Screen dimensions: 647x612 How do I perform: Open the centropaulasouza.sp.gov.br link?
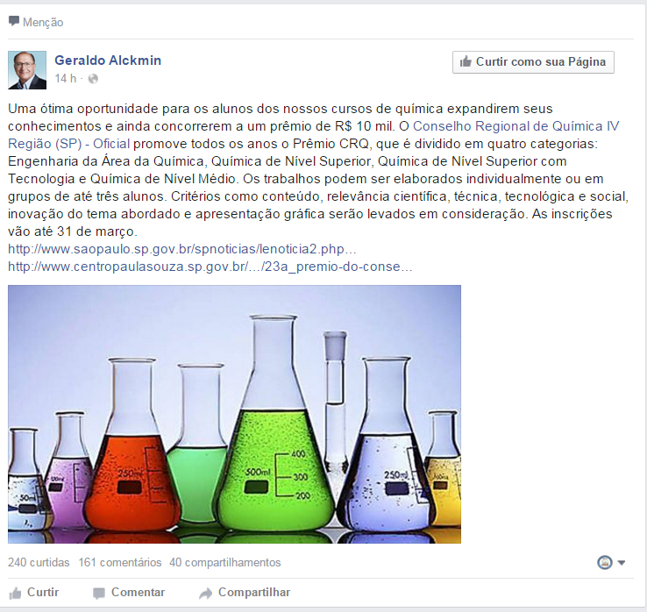point(210,267)
